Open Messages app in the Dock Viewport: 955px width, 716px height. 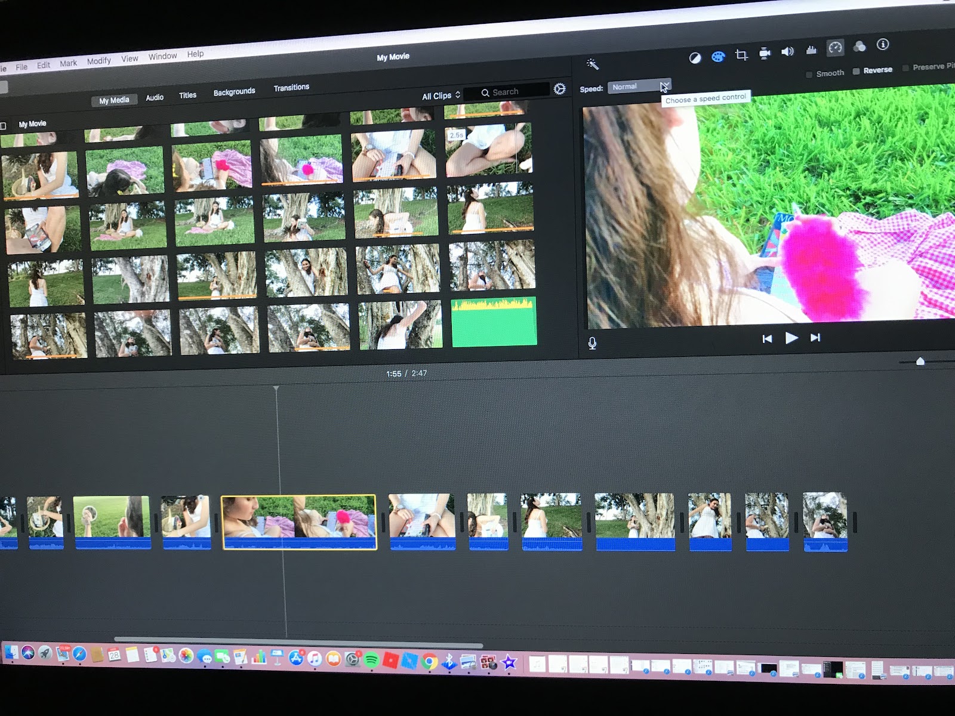click(205, 657)
